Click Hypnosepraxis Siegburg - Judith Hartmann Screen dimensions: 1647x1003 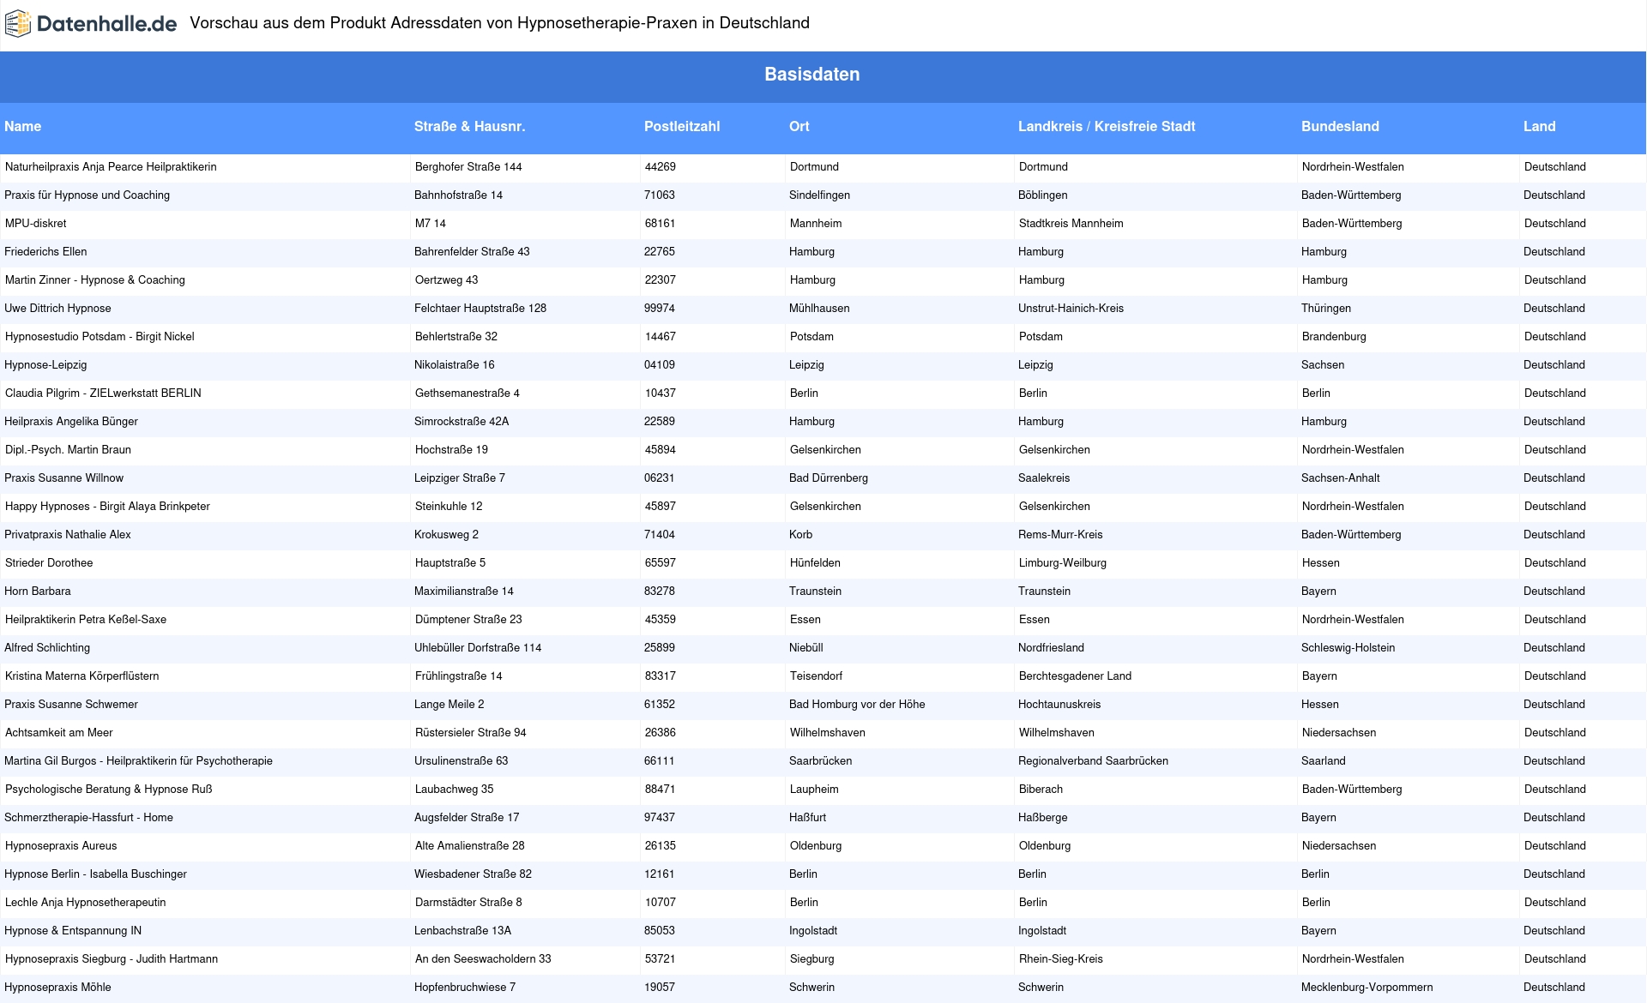[112, 959]
